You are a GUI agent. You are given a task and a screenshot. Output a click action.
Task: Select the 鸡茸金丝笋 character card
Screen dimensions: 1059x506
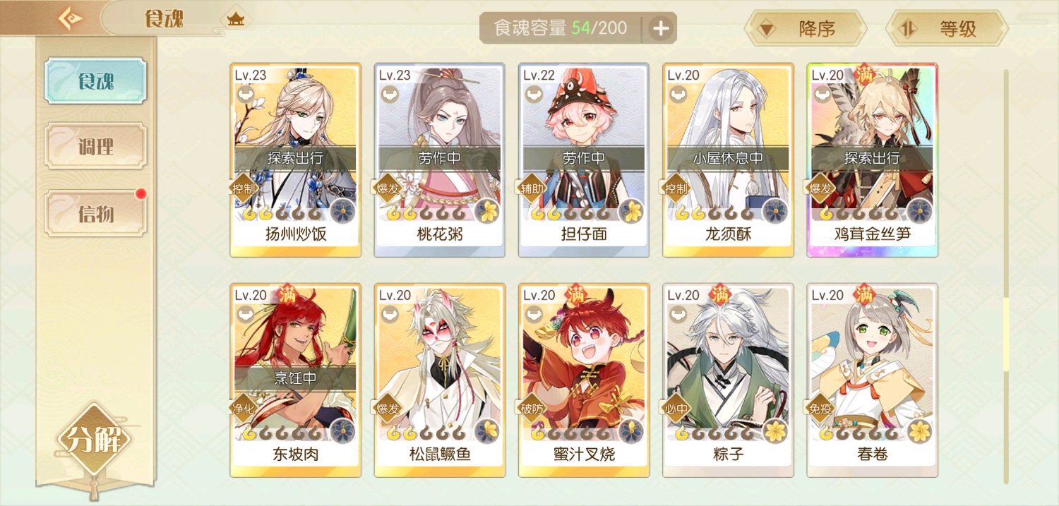[x=872, y=160]
